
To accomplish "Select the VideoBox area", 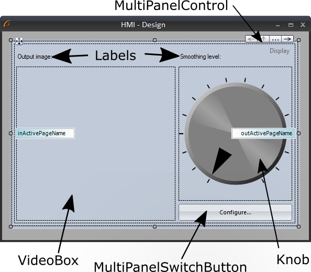I will tap(96, 144).
